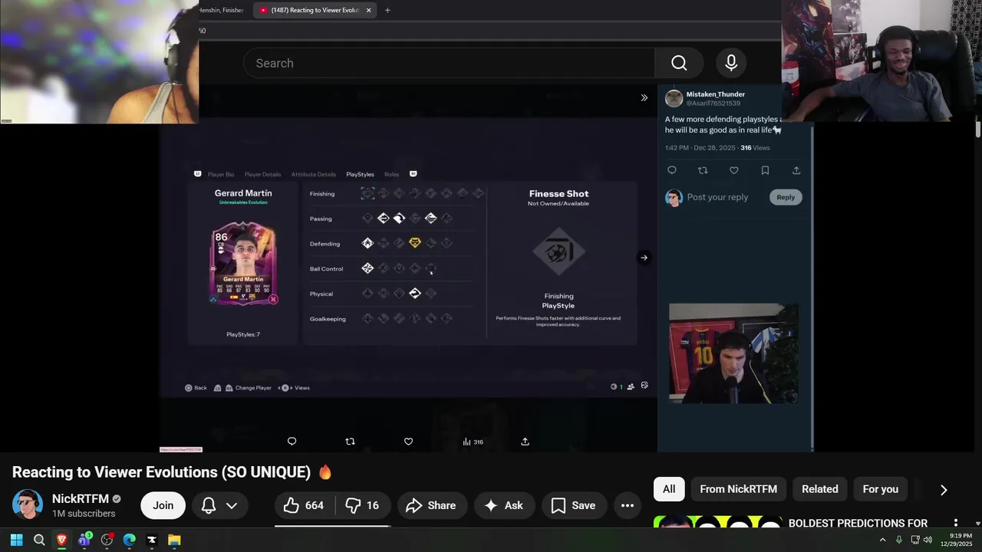982x552 pixels.
Task: Open the BOLDEST PREDICTIONS video thumbnail
Action: coord(718,522)
